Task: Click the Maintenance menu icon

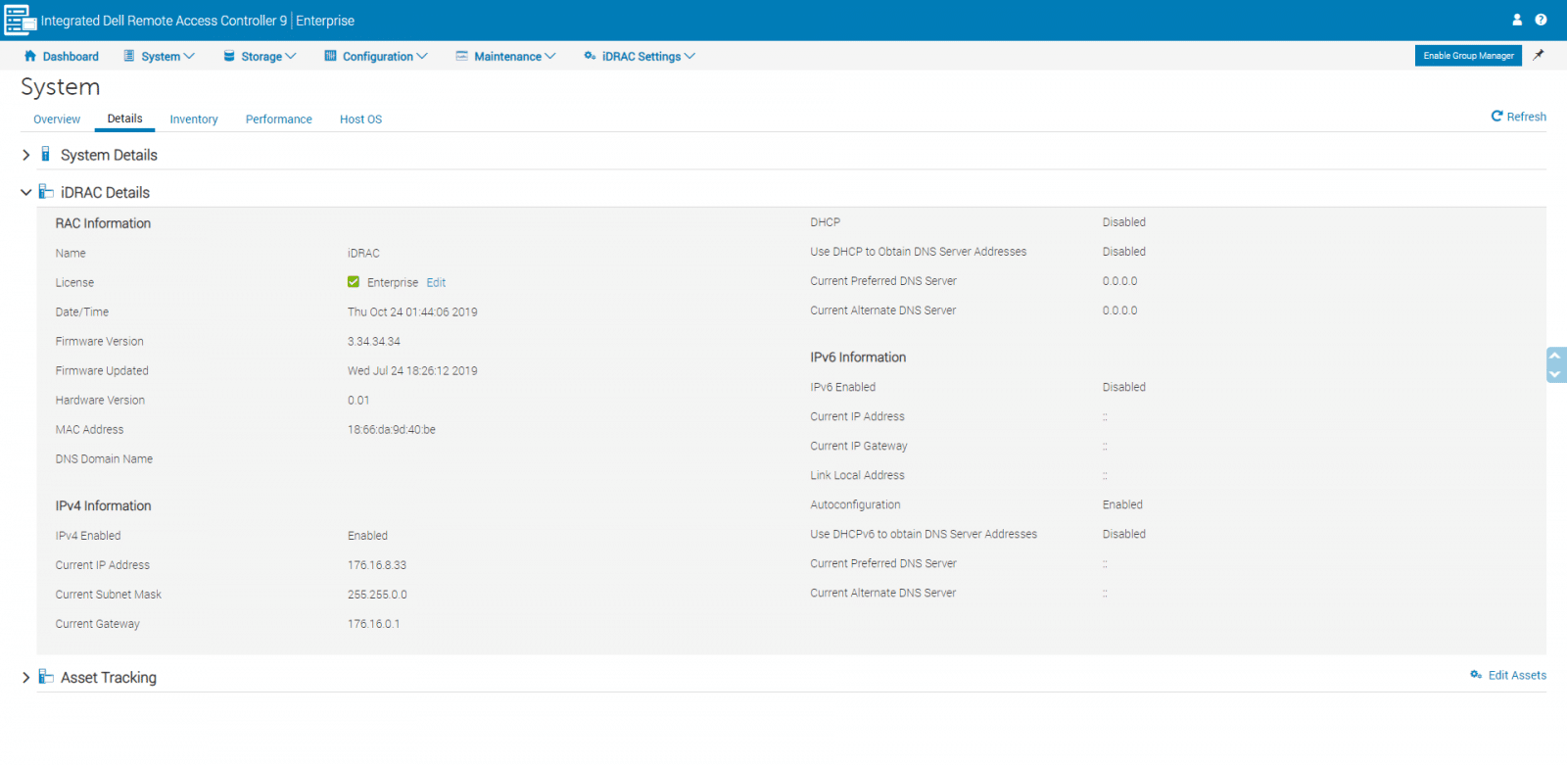Action: 461,56
